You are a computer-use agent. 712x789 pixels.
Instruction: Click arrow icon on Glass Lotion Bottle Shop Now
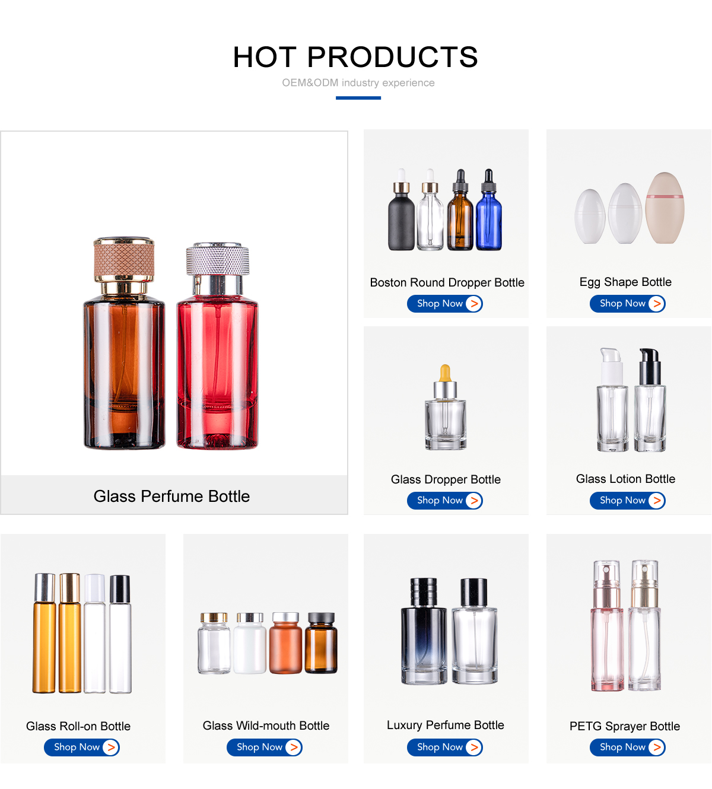tap(656, 501)
